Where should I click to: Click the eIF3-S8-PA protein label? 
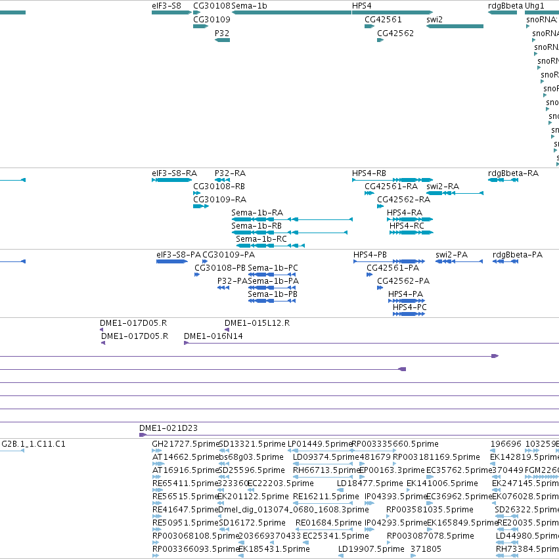[179, 255]
